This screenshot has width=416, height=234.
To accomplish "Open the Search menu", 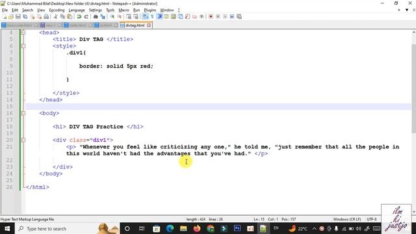I will tap(27, 10).
